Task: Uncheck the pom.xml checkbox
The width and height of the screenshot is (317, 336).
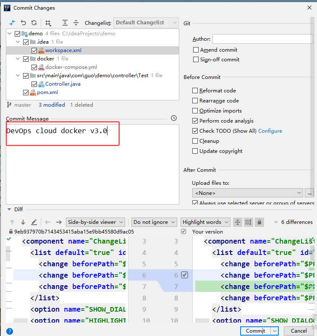Action: 26,92
